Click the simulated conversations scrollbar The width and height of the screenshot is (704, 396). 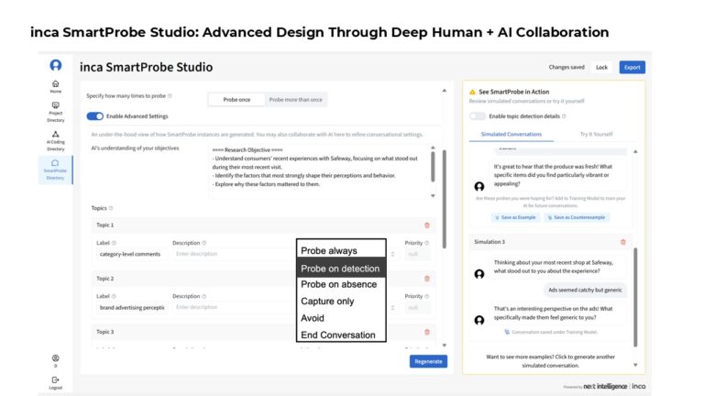[635, 297]
